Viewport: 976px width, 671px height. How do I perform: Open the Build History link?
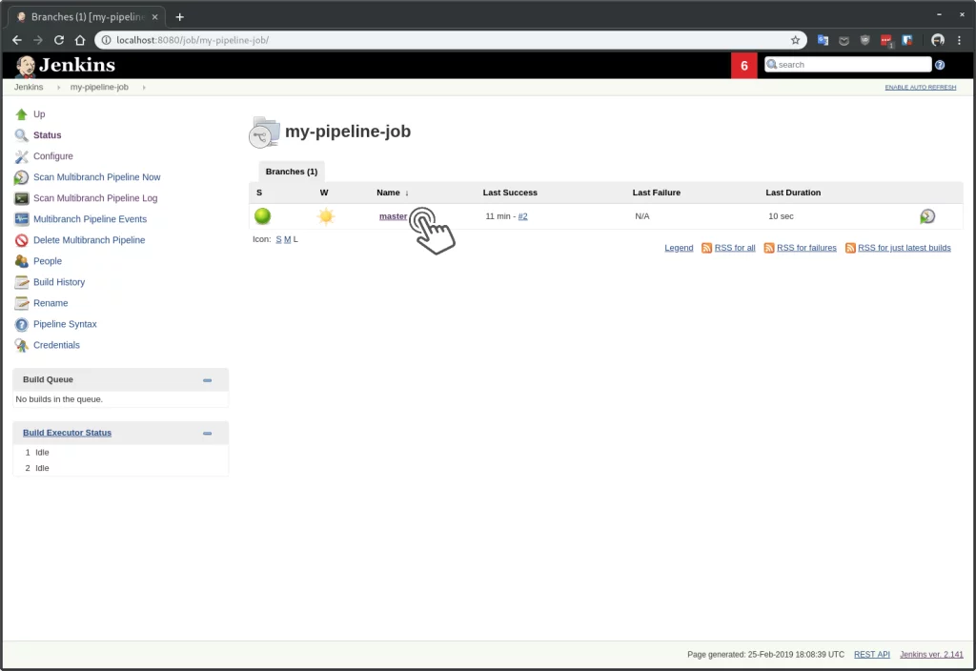[x=59, y=282]
